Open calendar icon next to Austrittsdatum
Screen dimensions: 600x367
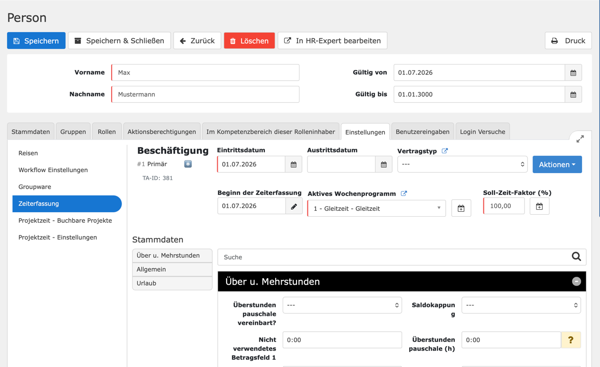coord(384,164)
